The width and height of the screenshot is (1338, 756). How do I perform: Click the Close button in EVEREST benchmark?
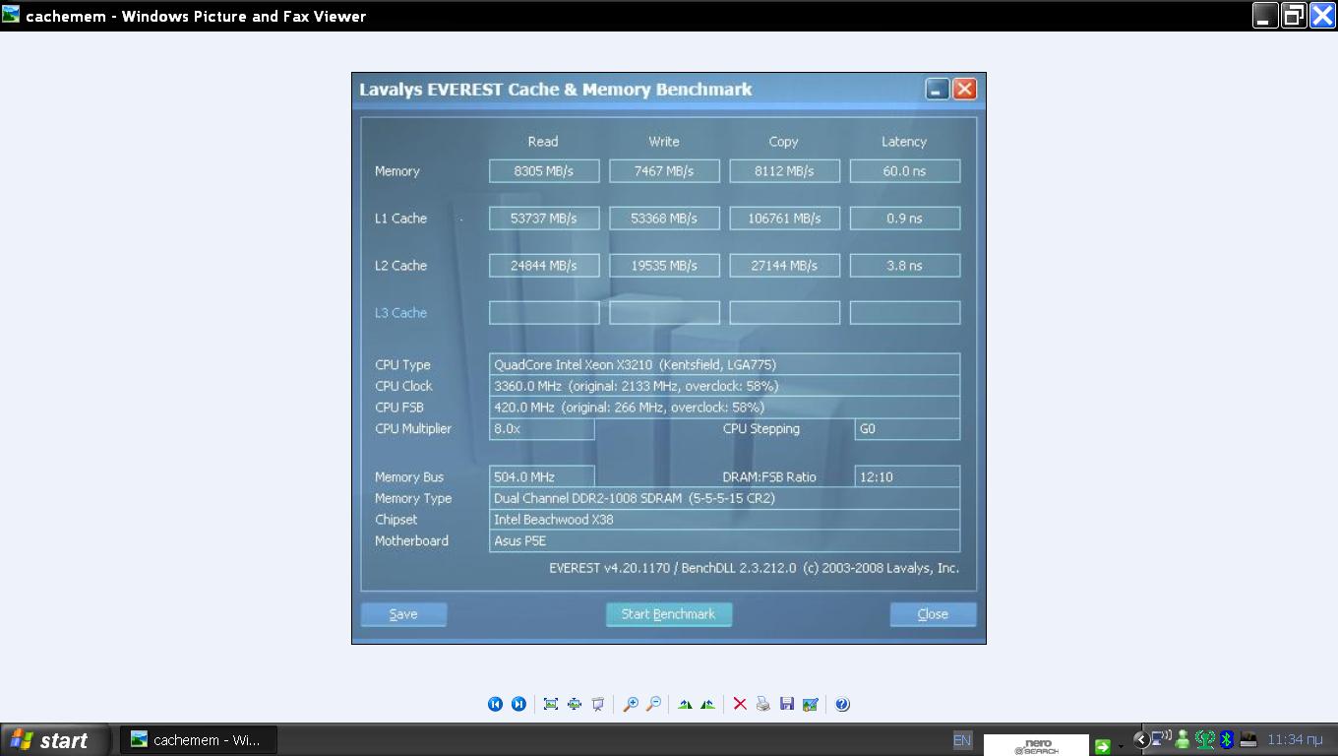pyautogui.click(x=933, y=614)
